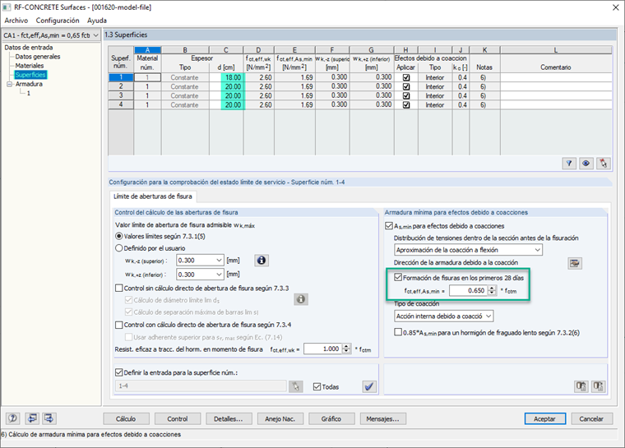Select child item '1' under Armadura
Viewport: 625px width, 448px height.
point(28,93)
